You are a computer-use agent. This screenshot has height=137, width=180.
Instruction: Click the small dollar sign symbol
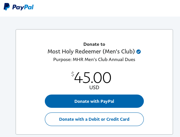click(73, 74)
